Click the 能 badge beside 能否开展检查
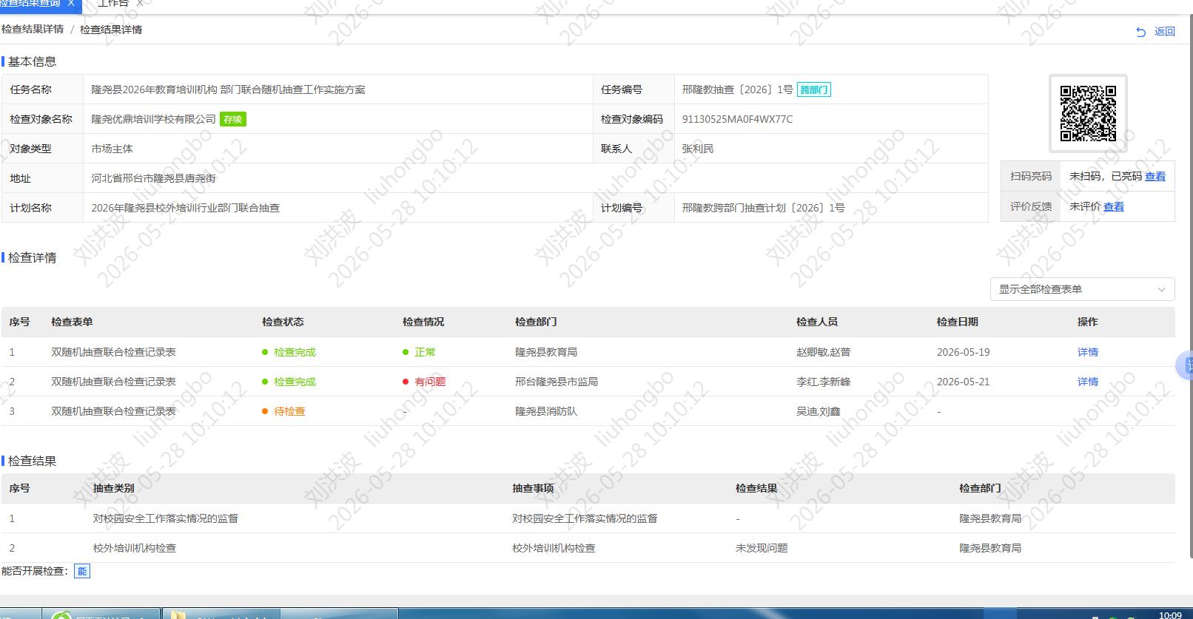1193x619 pixels. (x=82, y=571)
